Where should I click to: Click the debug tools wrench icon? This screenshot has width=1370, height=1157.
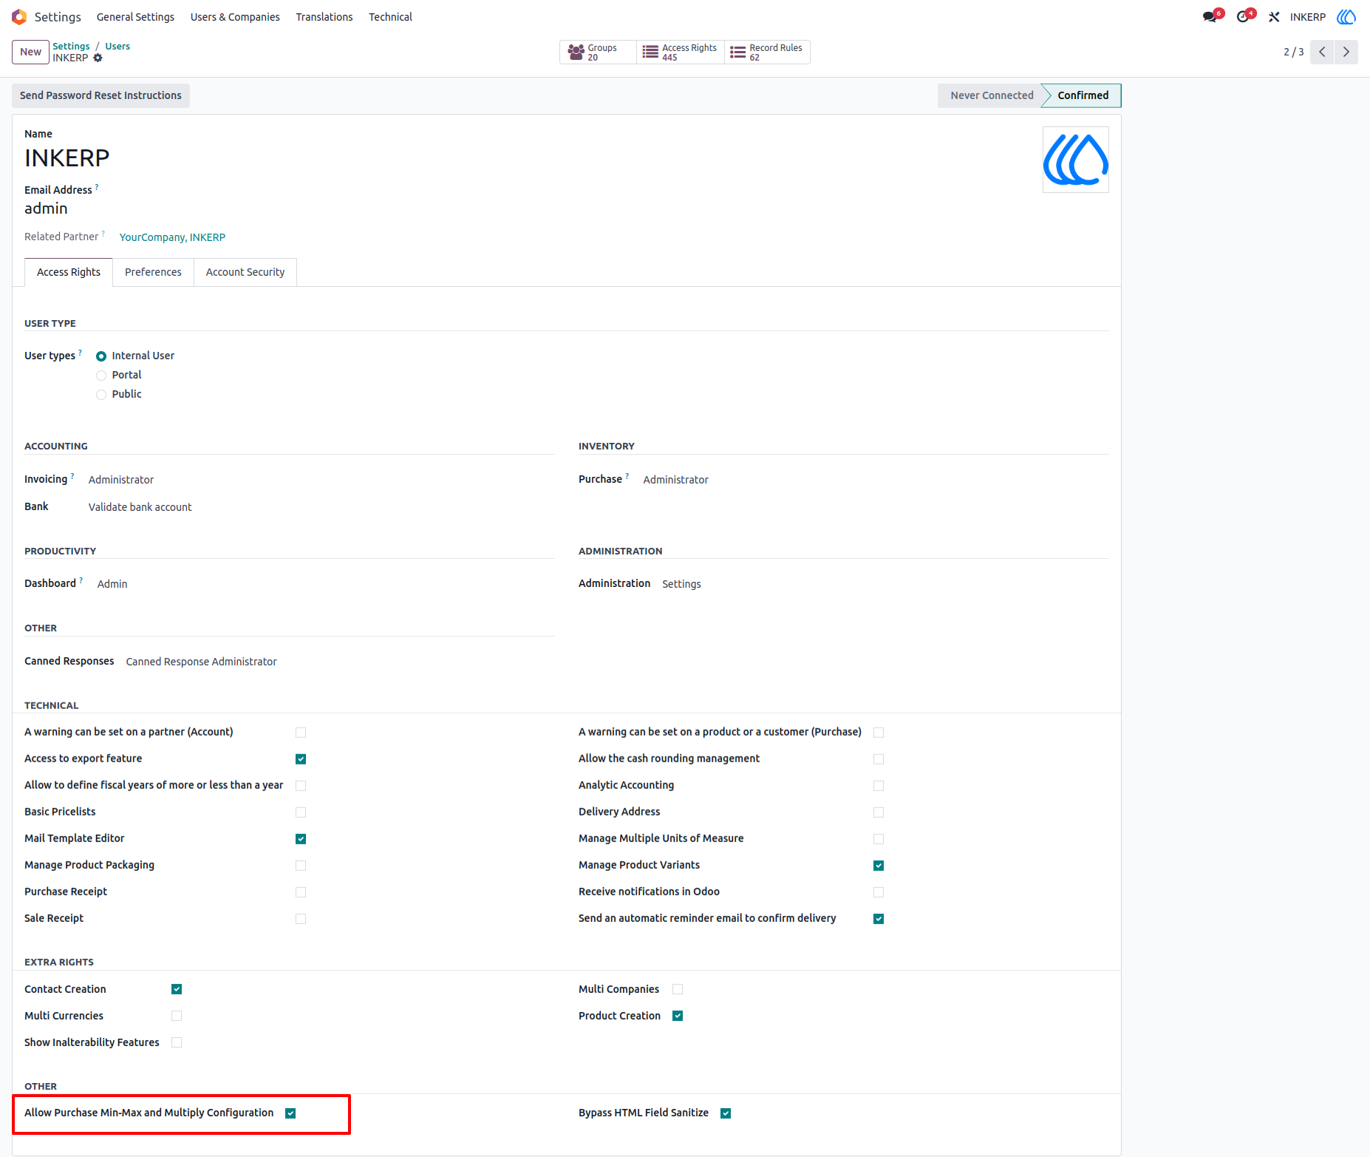coord(1274,16)
